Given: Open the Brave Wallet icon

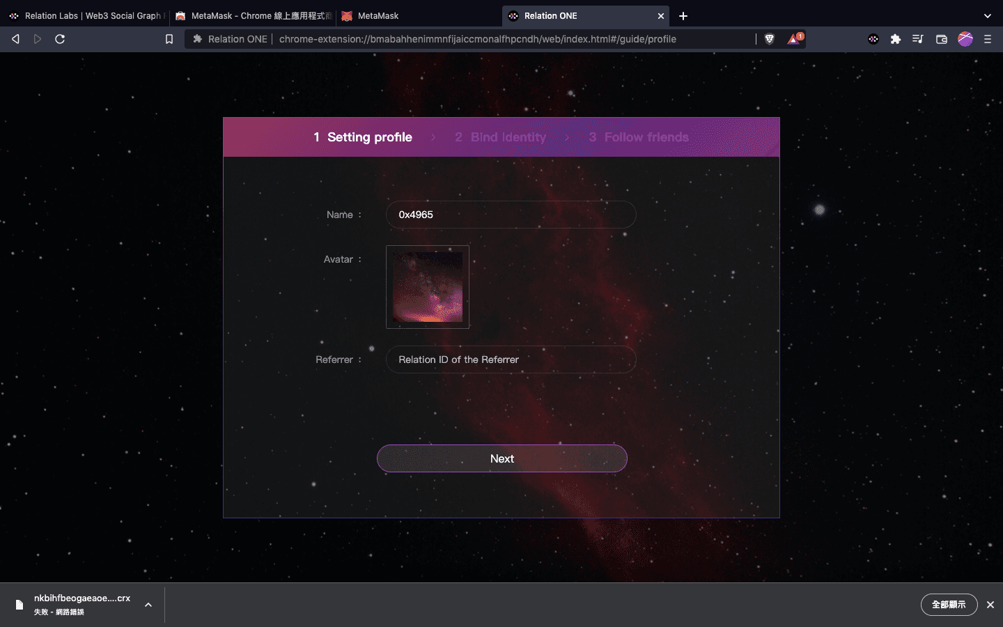Looking at the screenshot, I should tap(942, 39).
